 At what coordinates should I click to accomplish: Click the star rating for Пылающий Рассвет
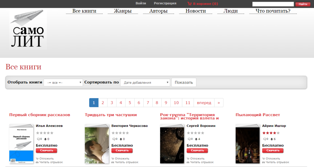tap(271, 133)
